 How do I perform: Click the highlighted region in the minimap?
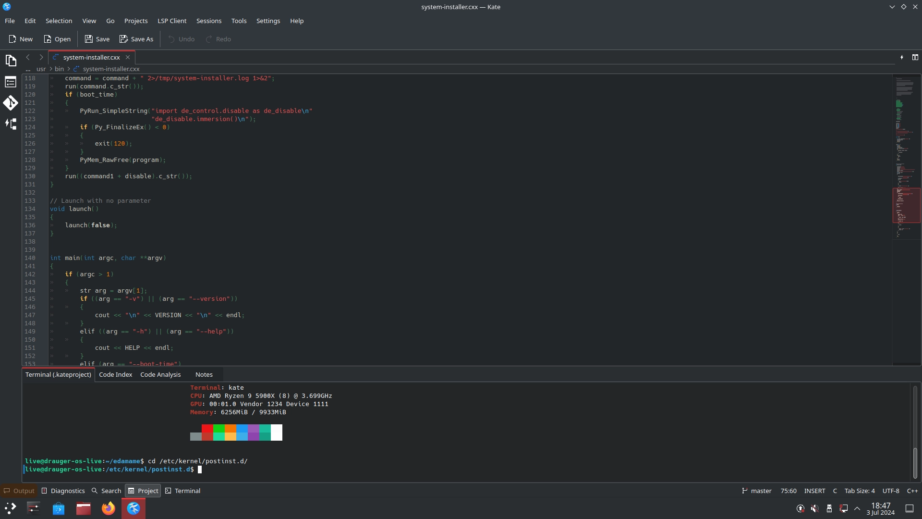906,206
